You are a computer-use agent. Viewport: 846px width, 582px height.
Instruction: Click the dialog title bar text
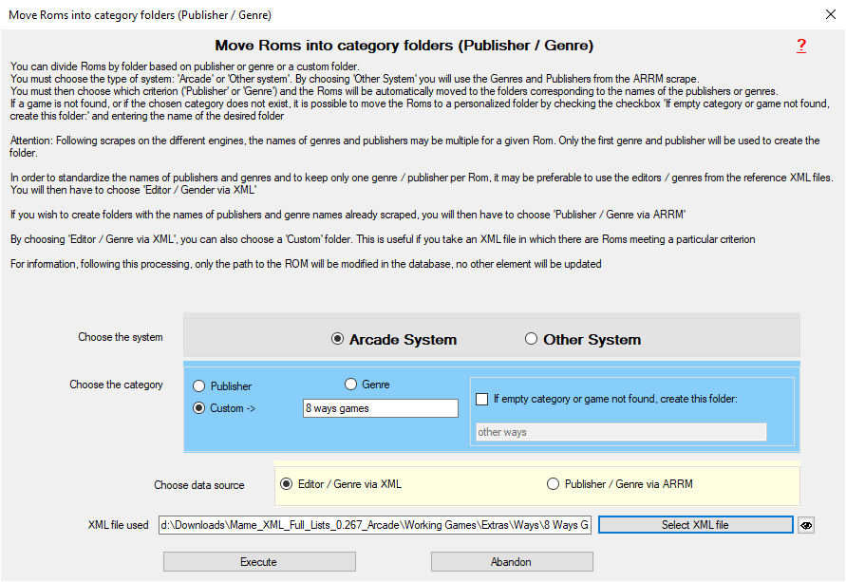[140, 15]
